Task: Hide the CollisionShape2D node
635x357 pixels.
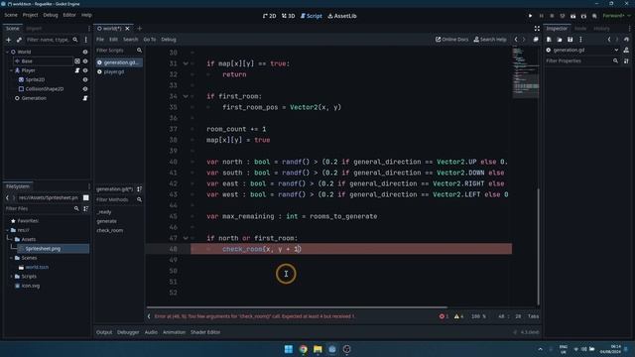Action: click(85, 89)
